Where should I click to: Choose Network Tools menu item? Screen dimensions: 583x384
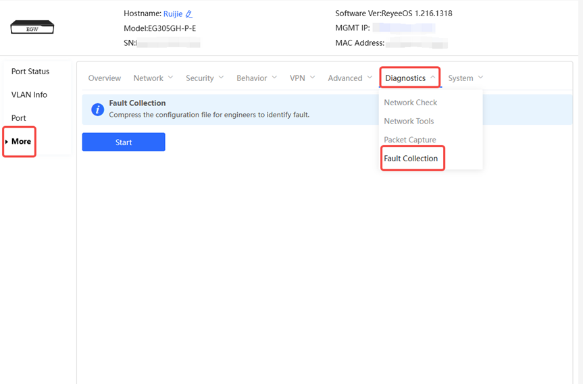point(409,121)
